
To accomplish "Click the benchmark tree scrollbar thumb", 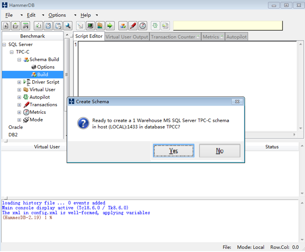I will pyautogui.click(x=67, y=74).
